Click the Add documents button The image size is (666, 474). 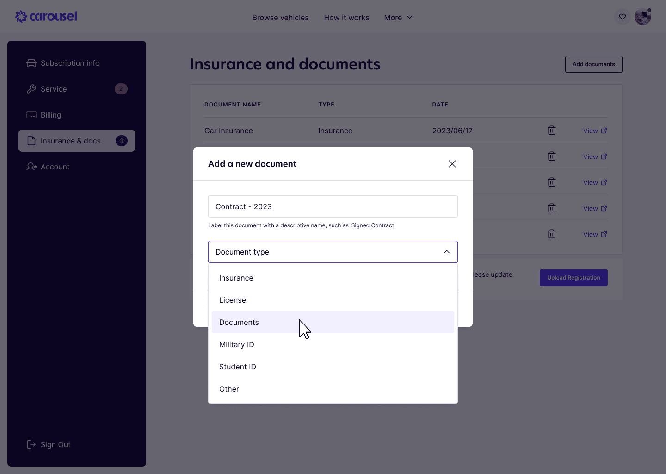(593, 64)
